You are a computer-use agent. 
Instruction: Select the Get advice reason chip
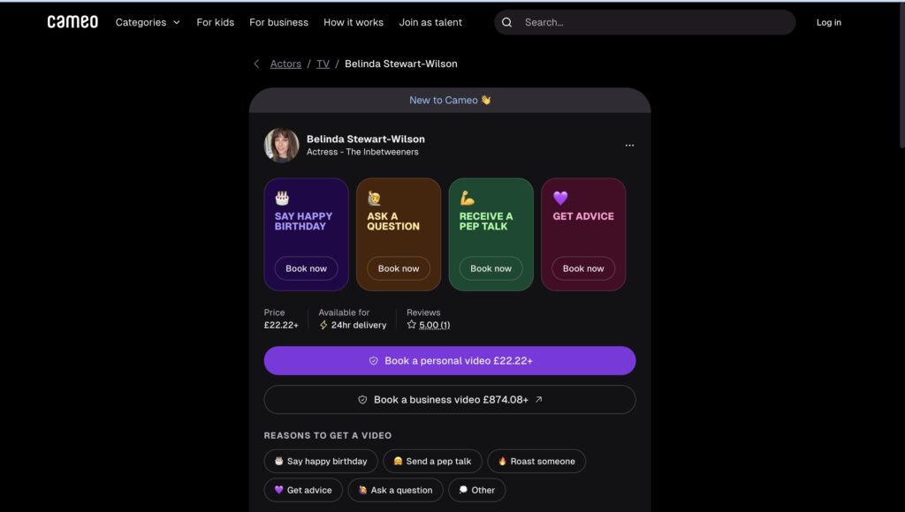(303, 490)
